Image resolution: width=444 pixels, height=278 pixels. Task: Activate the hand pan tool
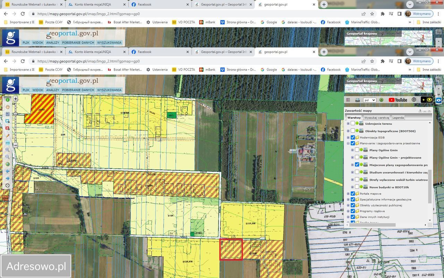(7, 107)
